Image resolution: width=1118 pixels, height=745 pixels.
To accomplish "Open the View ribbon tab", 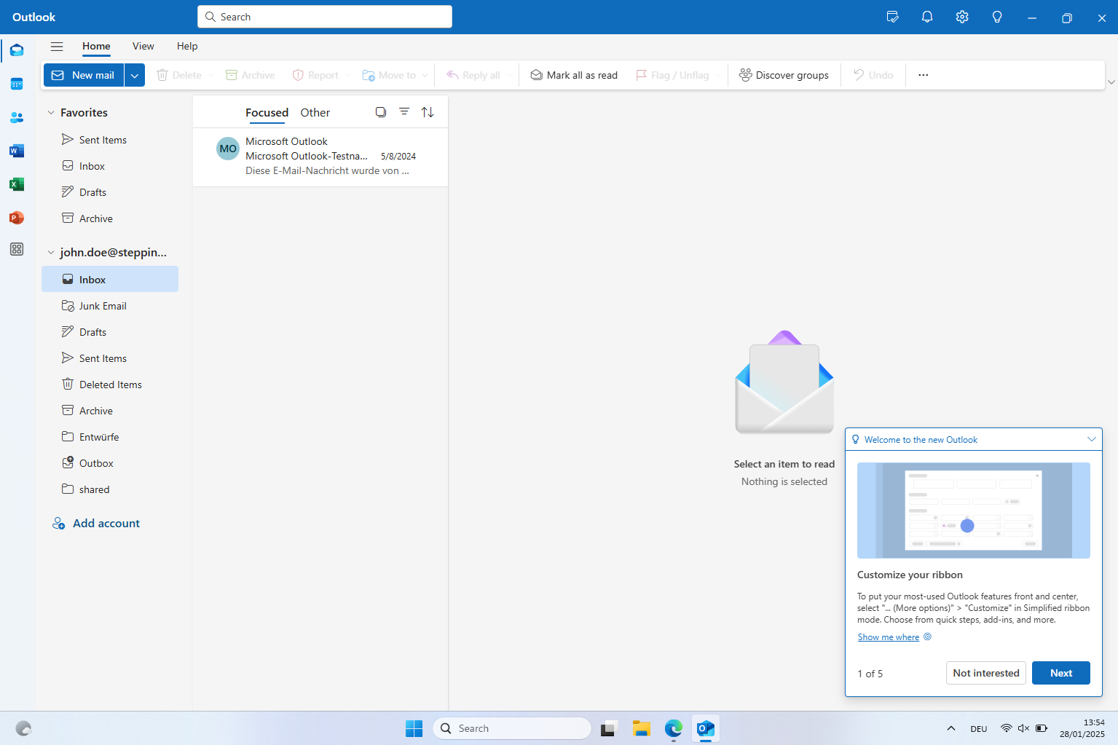I will [143, 47].
